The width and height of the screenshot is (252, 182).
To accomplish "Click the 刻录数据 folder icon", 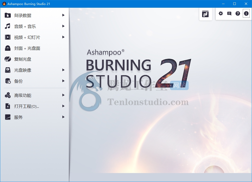I will click(x=7, y=15).
